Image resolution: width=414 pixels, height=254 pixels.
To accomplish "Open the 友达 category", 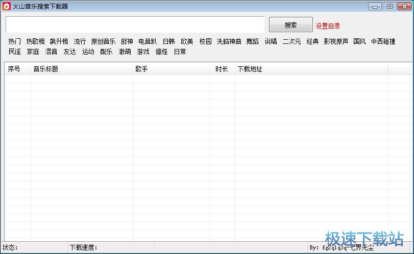I will tap(70, 52).
